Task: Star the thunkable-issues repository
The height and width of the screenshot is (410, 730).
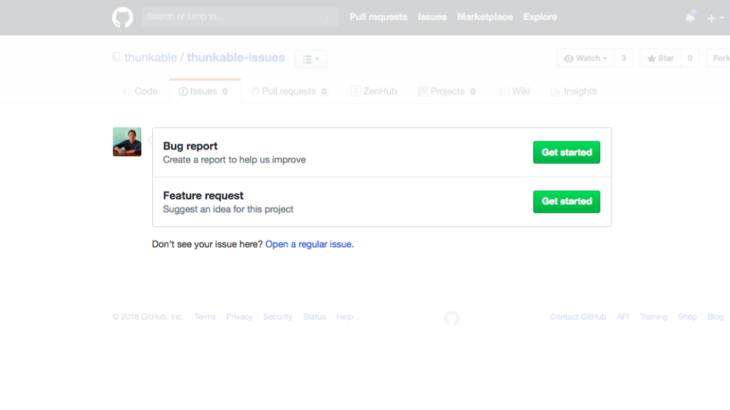Action: 660,58
